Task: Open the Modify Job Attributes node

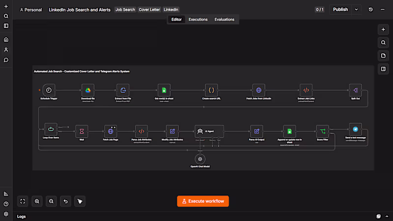Action: tap(172, 131)
